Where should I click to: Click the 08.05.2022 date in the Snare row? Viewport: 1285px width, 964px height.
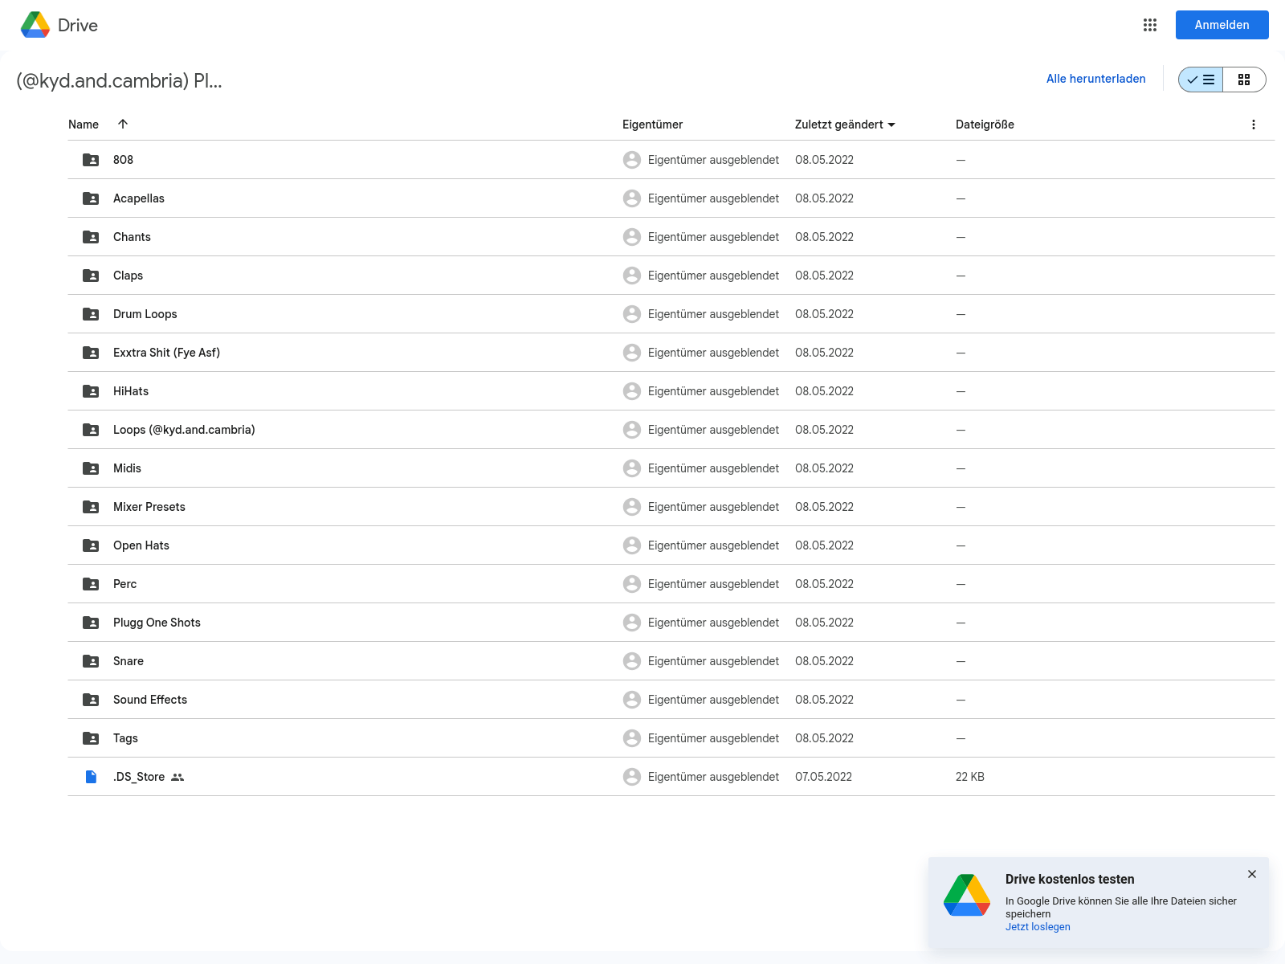click(824, 661)
